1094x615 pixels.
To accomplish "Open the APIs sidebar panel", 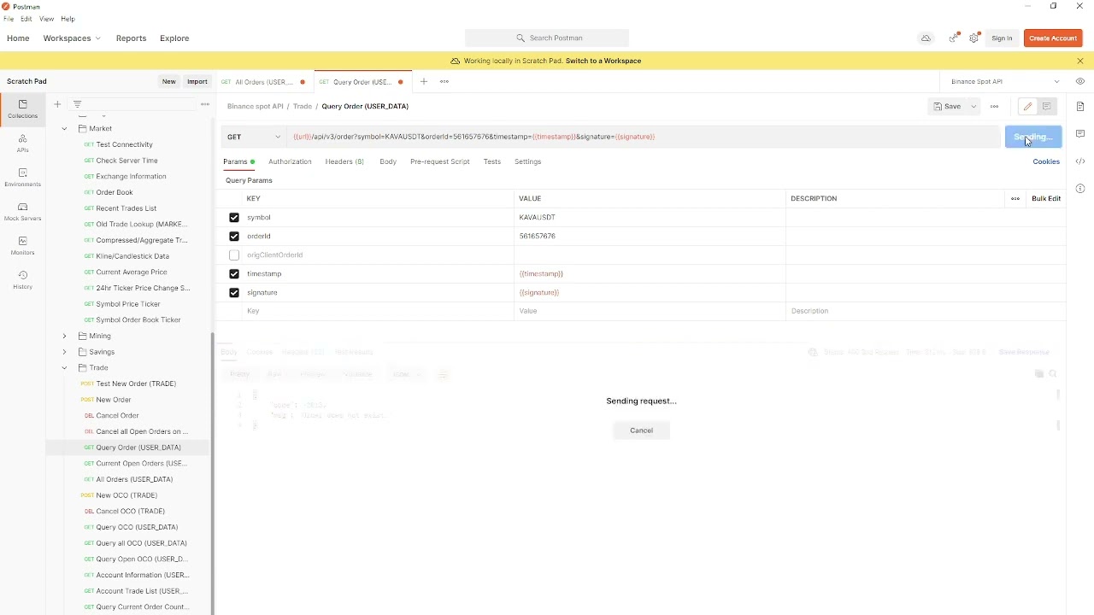I will tap(22, 143).
